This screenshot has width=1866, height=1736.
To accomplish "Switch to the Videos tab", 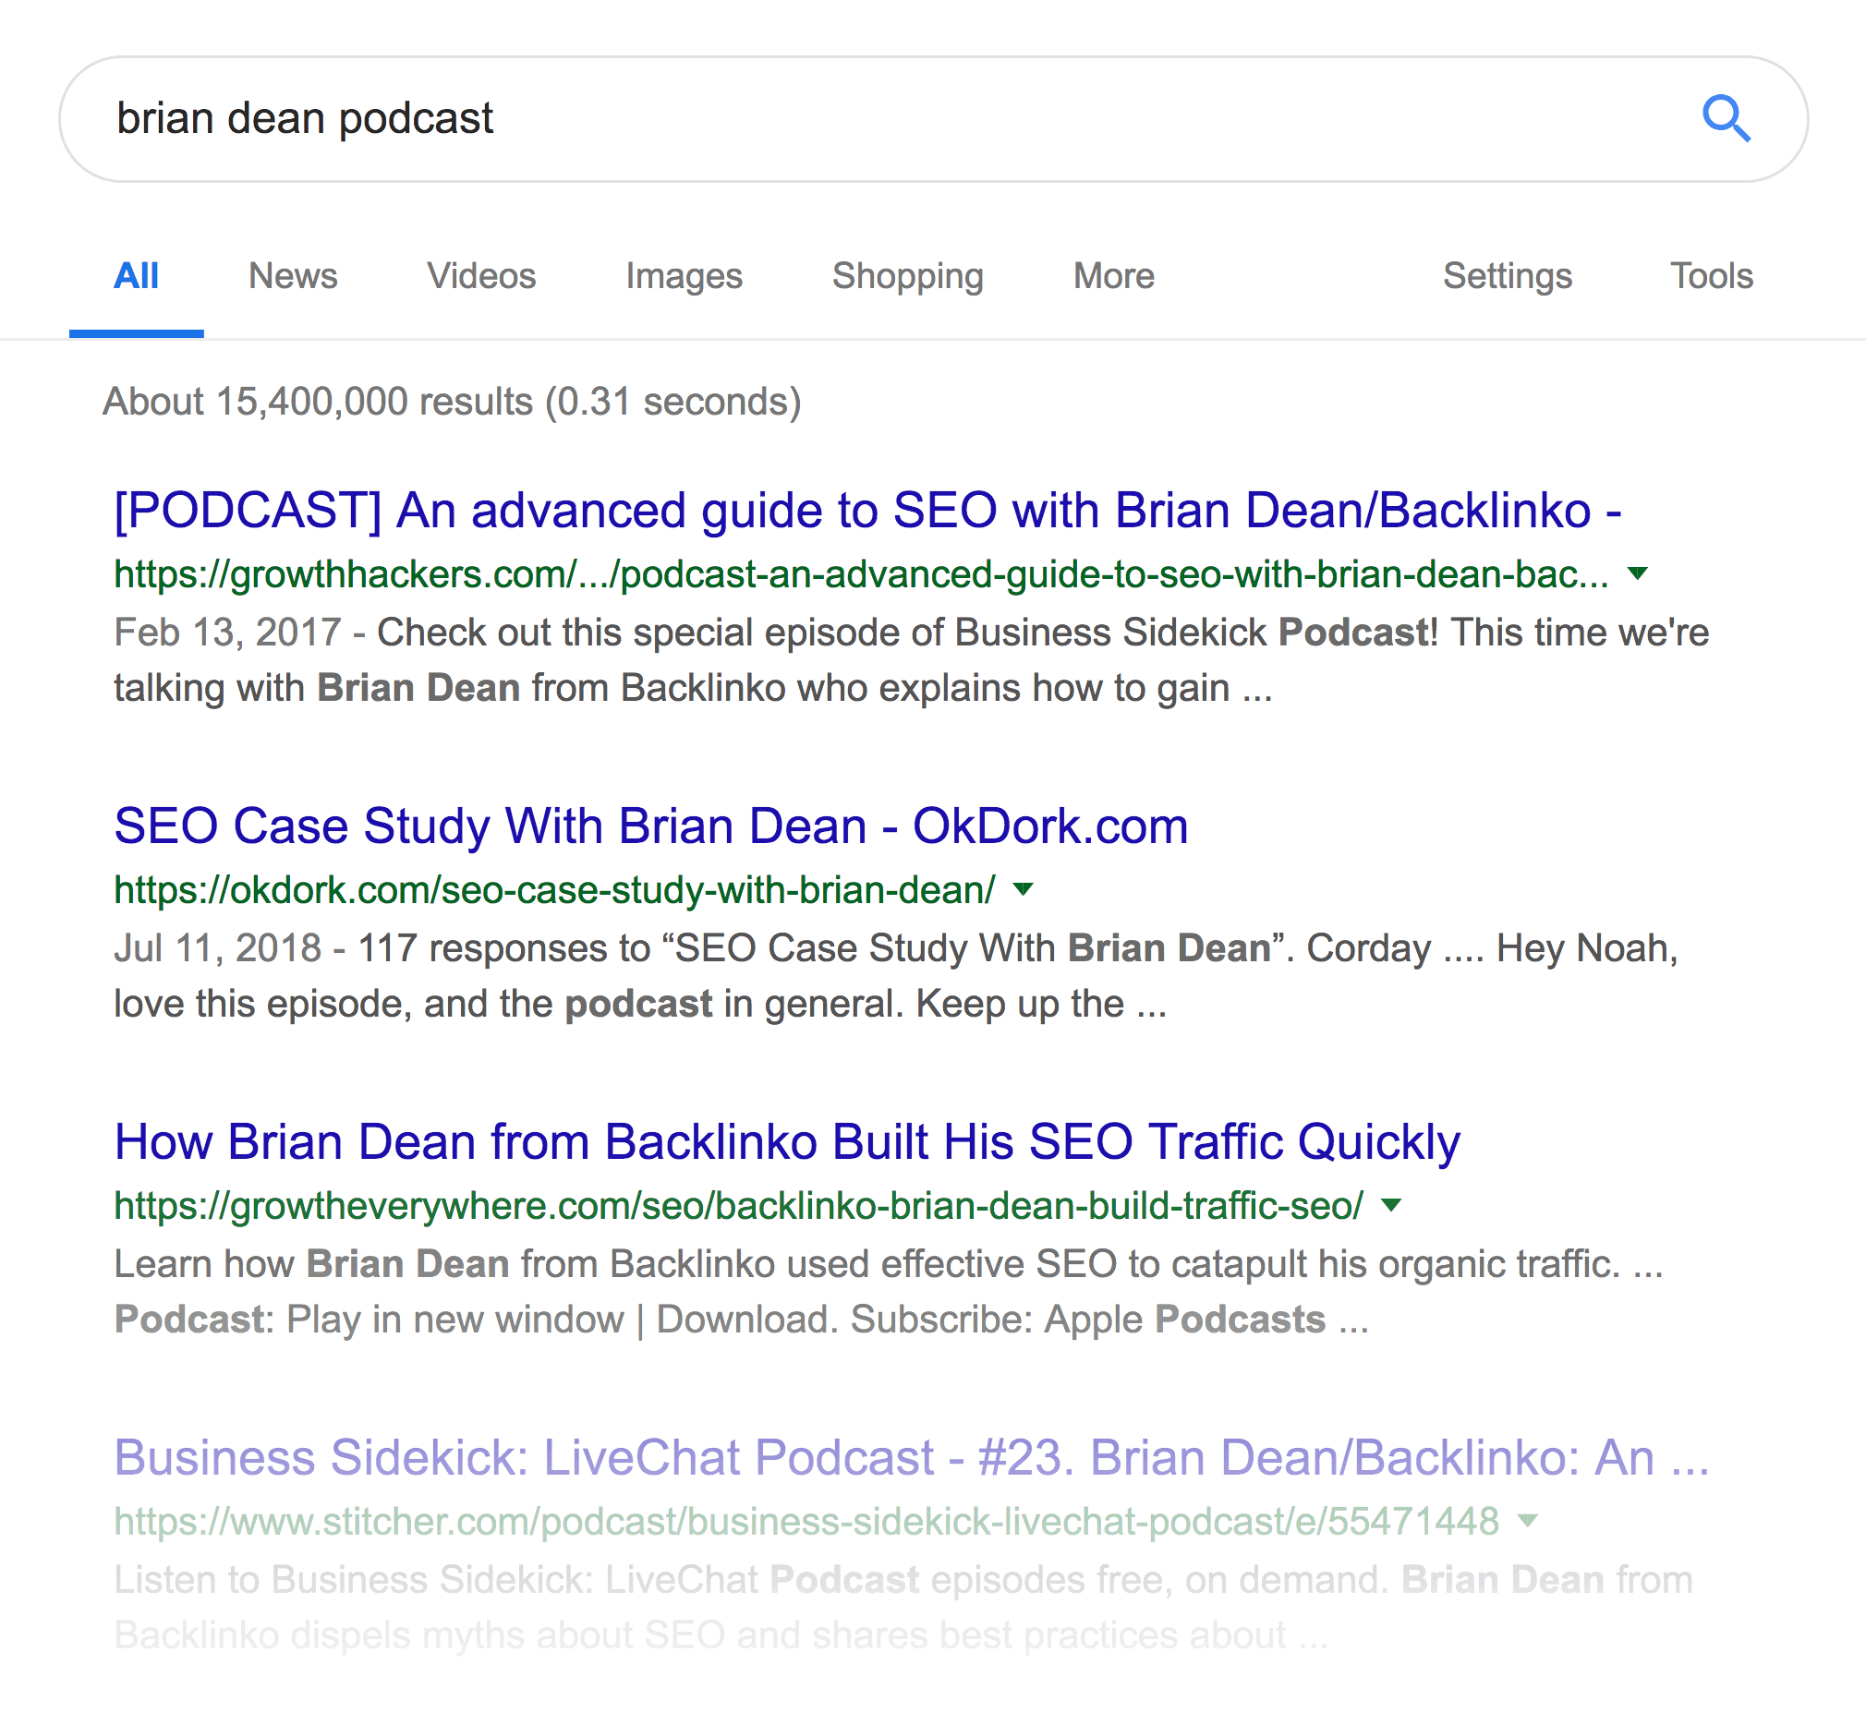I will [481, 276].
